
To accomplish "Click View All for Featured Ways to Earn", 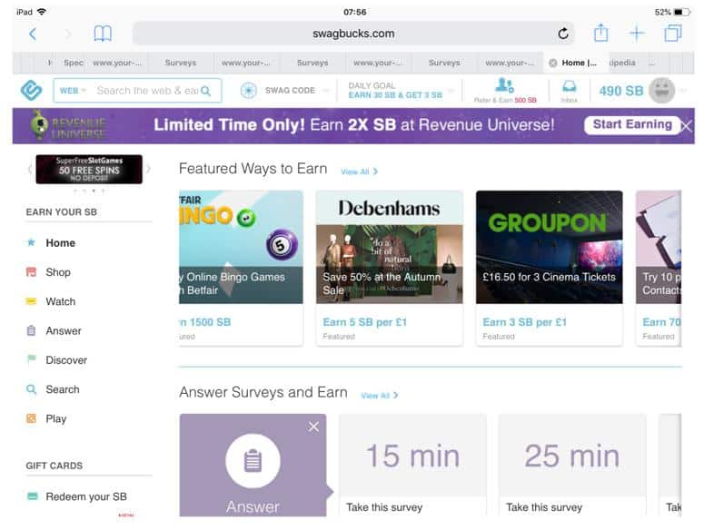I will point(359,172).
